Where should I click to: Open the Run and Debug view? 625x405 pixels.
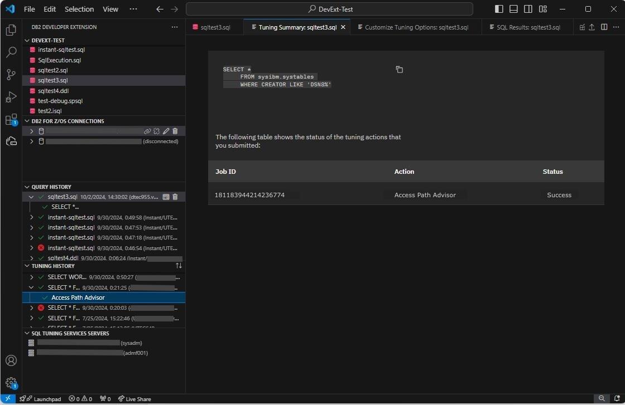11,97
